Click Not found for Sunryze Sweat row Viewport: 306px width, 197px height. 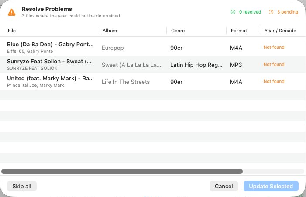(x=274, y=65)
